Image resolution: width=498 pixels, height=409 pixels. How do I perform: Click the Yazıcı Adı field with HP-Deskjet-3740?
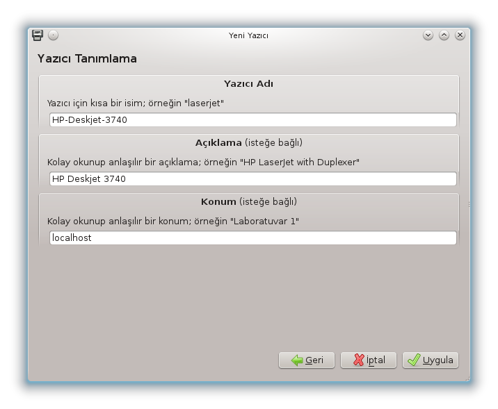click(x=253, y=120)
